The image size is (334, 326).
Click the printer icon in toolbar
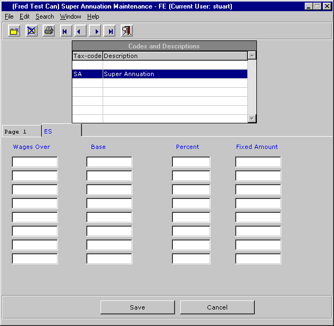[x=48, y=31]
